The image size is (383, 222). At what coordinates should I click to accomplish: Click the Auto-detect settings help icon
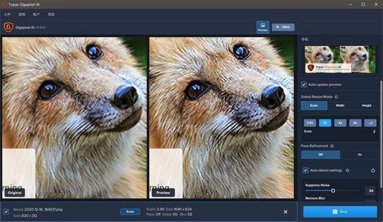[x=347, y=170]
